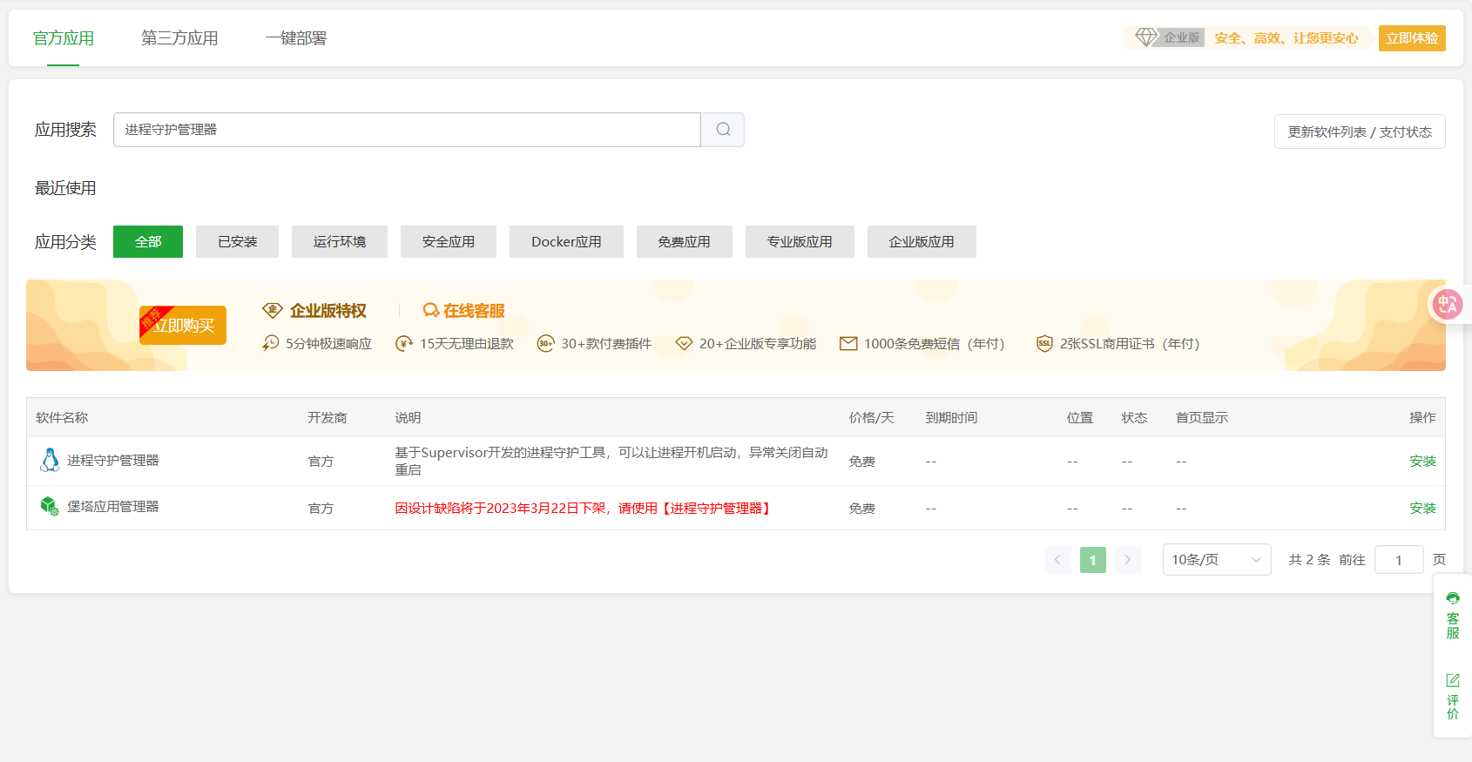Image resolution: width=1472 pixels, height=762 pixels.
Task: Click the 堡塔应用管理器 green cube icon
Action: (x=50, y=506)
